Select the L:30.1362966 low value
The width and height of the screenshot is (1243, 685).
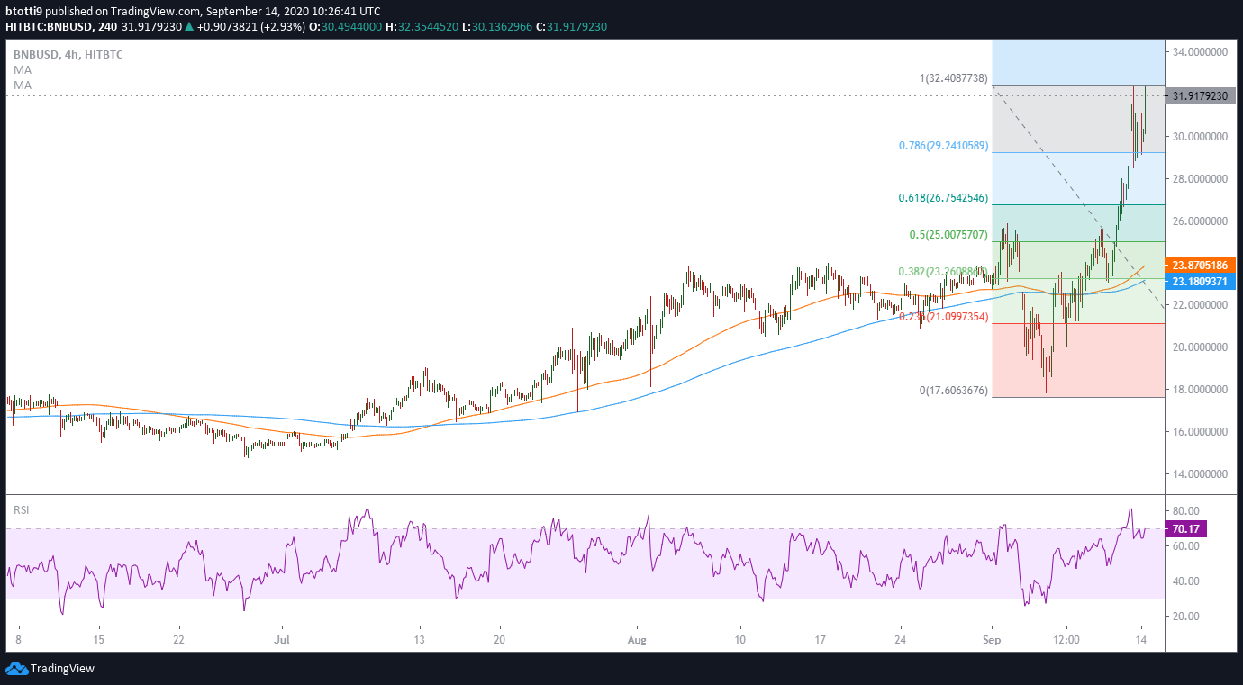[495, 27]
